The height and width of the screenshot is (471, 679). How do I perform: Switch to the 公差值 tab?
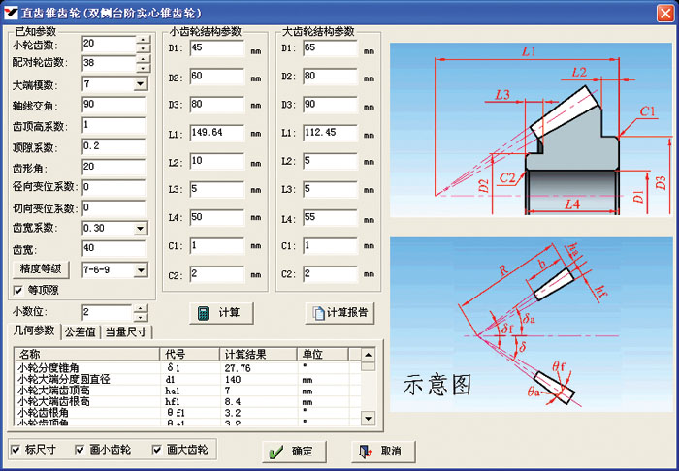(x=80, y=332)
